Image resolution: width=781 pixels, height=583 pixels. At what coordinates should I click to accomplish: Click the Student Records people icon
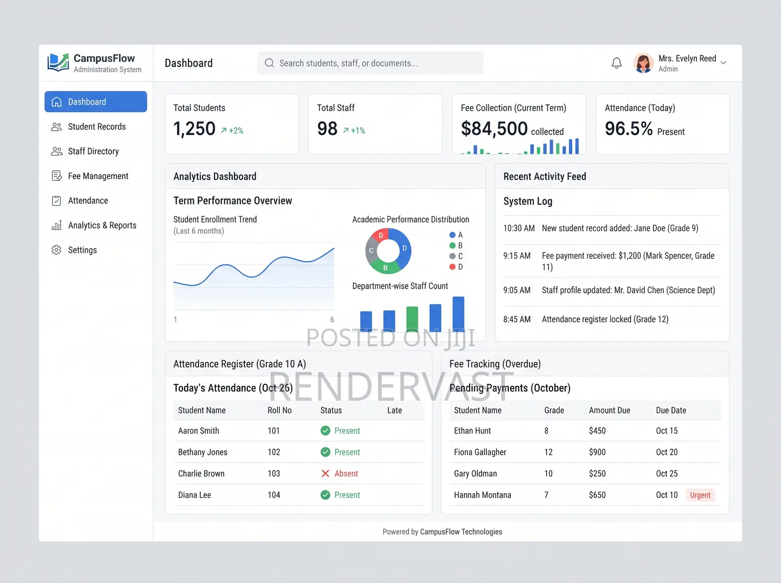[x=57, y=126]
